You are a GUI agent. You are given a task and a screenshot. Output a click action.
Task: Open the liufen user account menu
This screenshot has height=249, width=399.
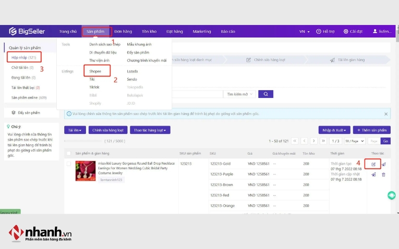coord(382,31)
